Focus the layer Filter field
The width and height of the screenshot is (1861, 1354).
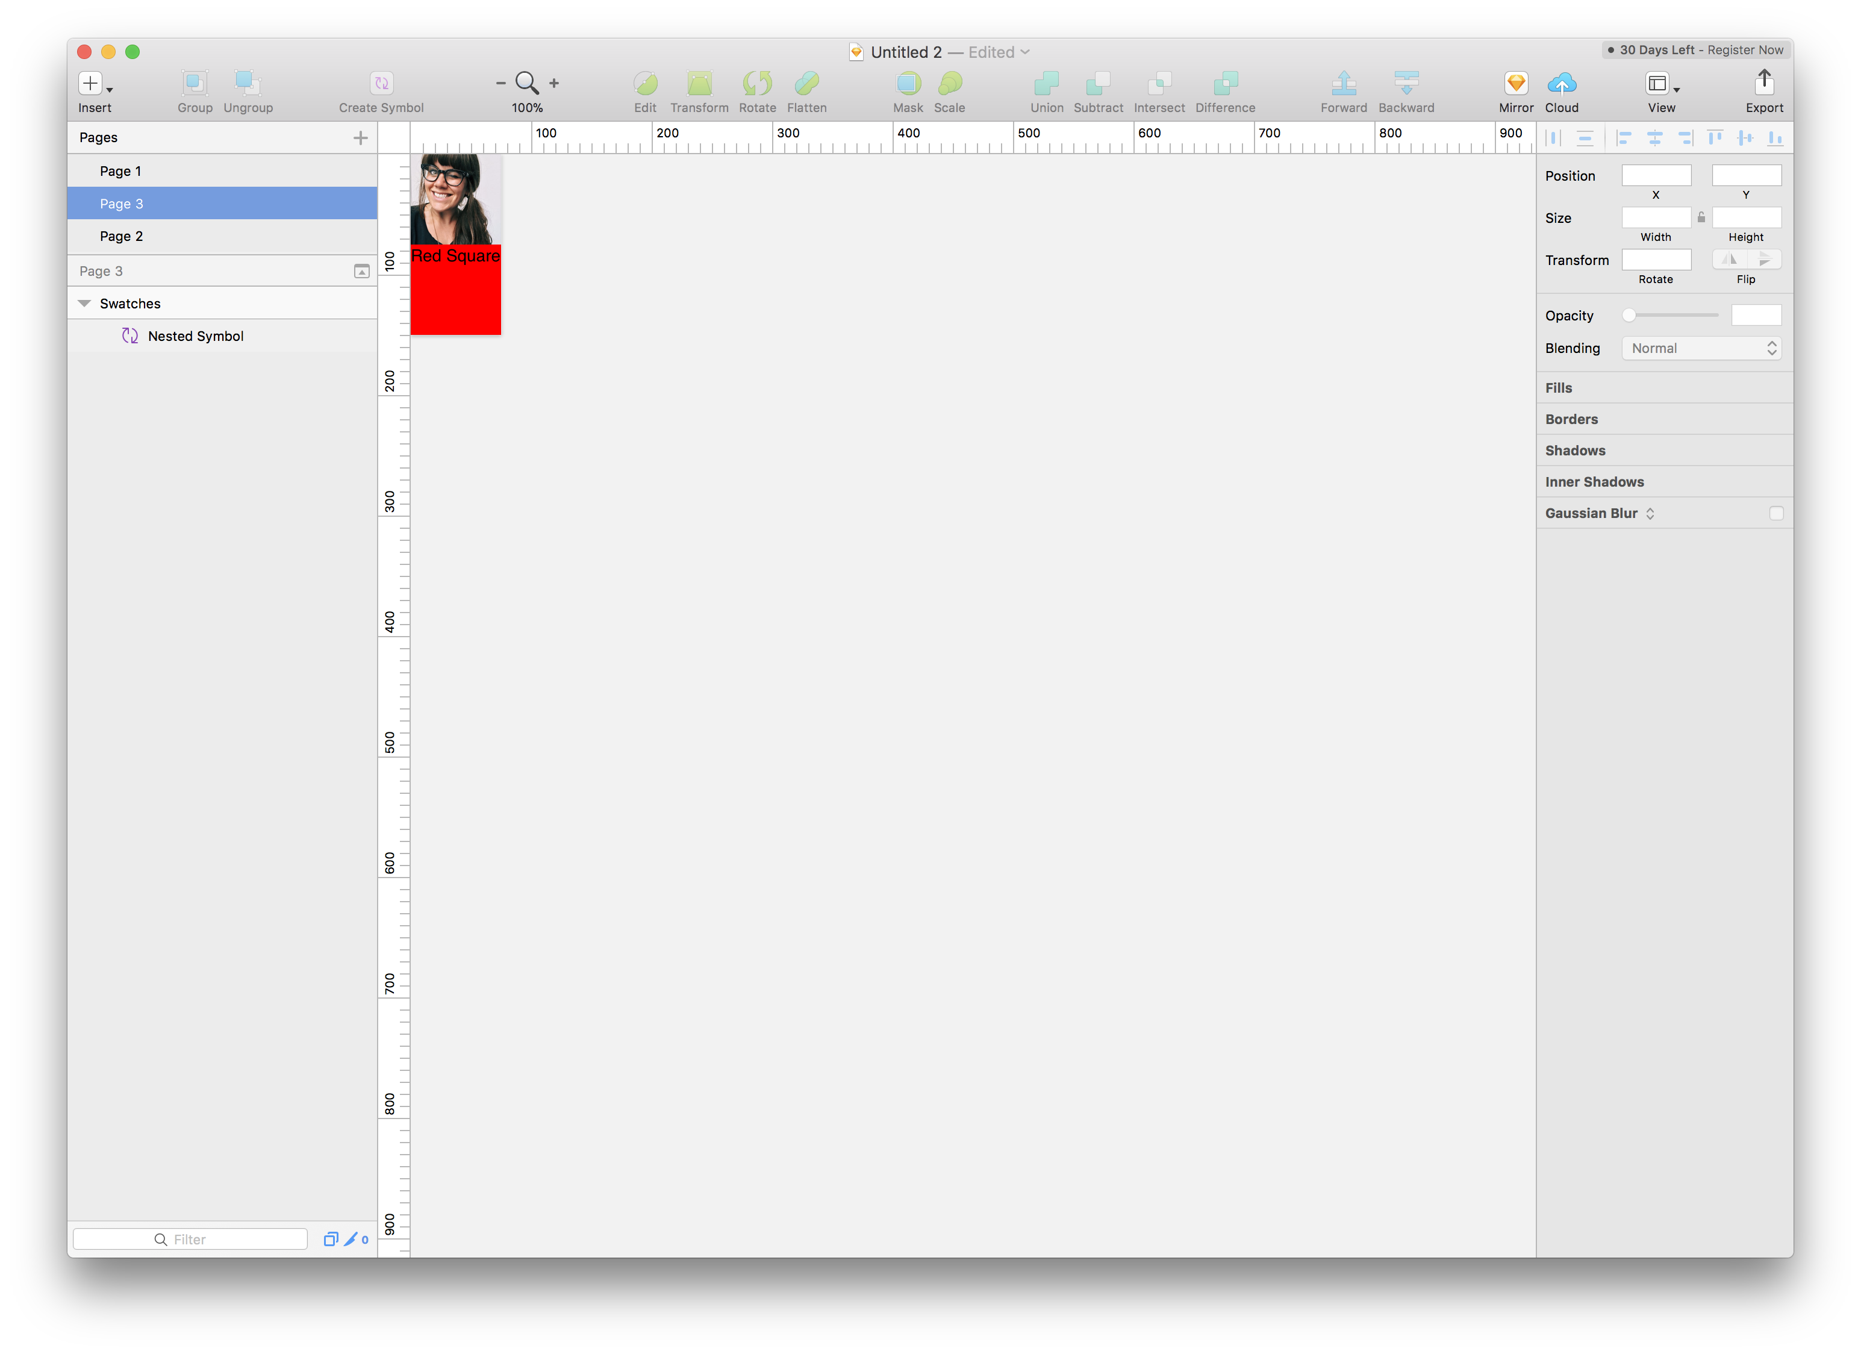click(190, 1239)
